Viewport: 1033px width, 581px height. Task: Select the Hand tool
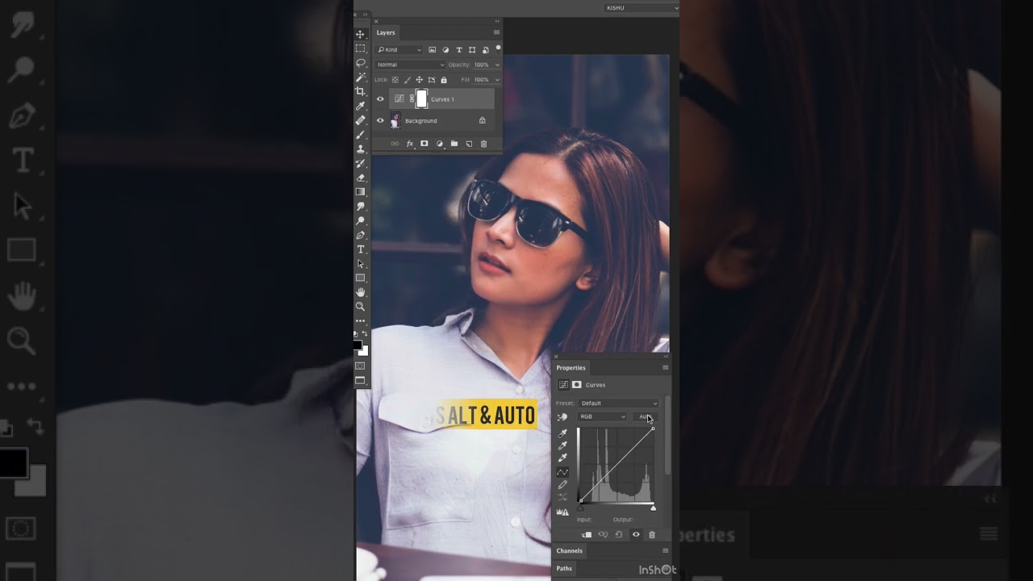tap(361, 292)
